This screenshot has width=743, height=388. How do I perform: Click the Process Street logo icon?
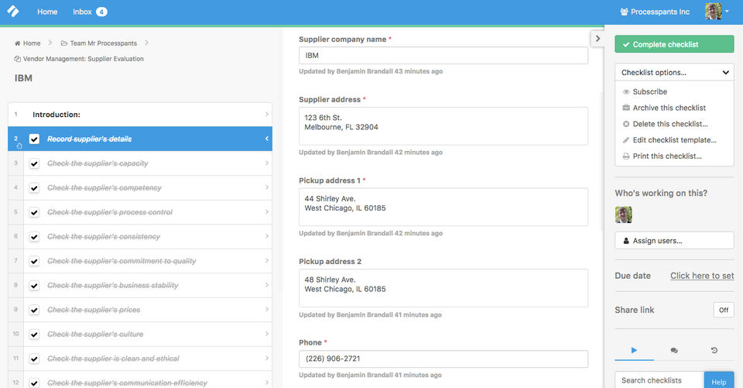coord(13,12)
